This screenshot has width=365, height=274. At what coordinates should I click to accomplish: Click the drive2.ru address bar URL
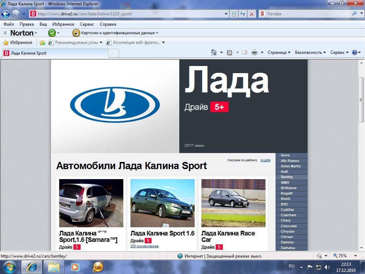[85, 14]
